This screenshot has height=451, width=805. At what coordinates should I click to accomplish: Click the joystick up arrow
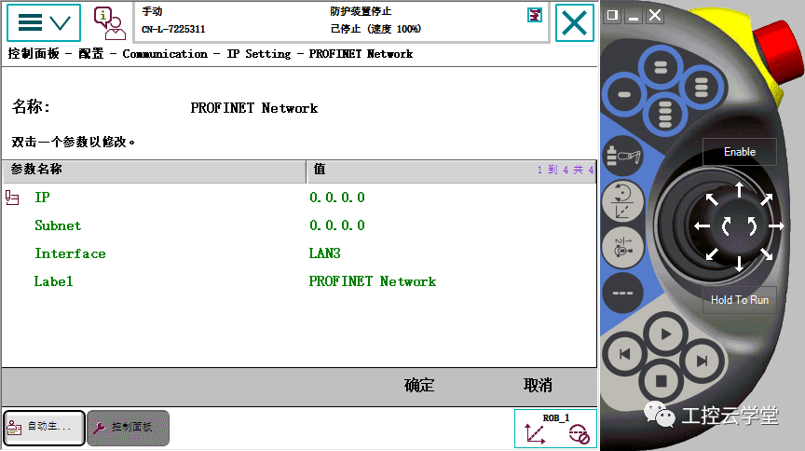tap(739, 190)
